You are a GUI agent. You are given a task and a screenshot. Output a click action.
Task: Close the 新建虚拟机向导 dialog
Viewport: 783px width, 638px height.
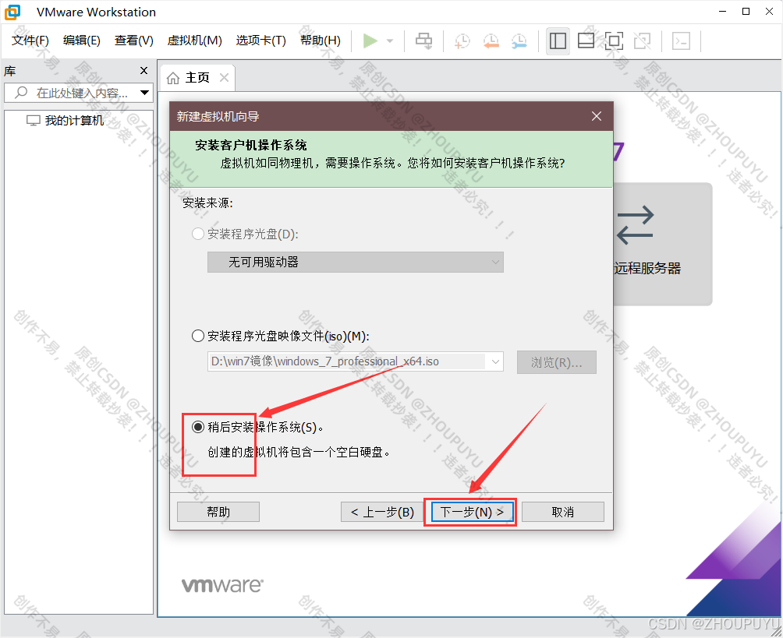click(x=597, y=116)
